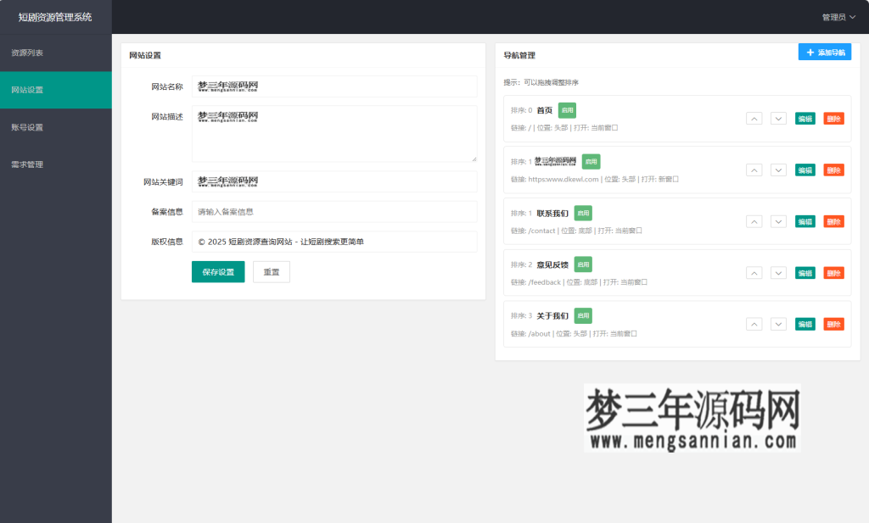Click the 意见反馈 navigation title text

coord(552,264)
